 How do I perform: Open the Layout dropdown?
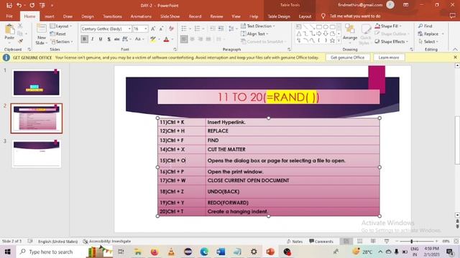[x=61, y=26]
